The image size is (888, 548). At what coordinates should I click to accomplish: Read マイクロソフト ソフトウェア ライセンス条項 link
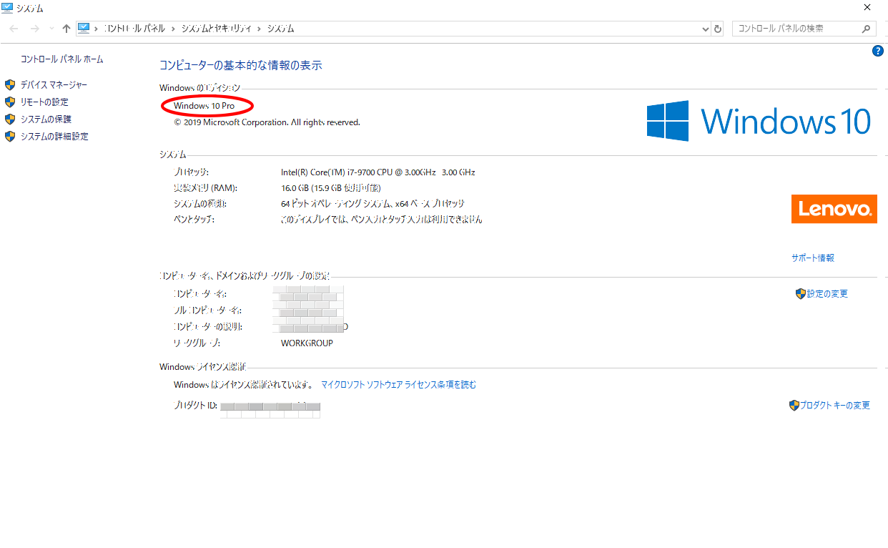pos(398,385)
